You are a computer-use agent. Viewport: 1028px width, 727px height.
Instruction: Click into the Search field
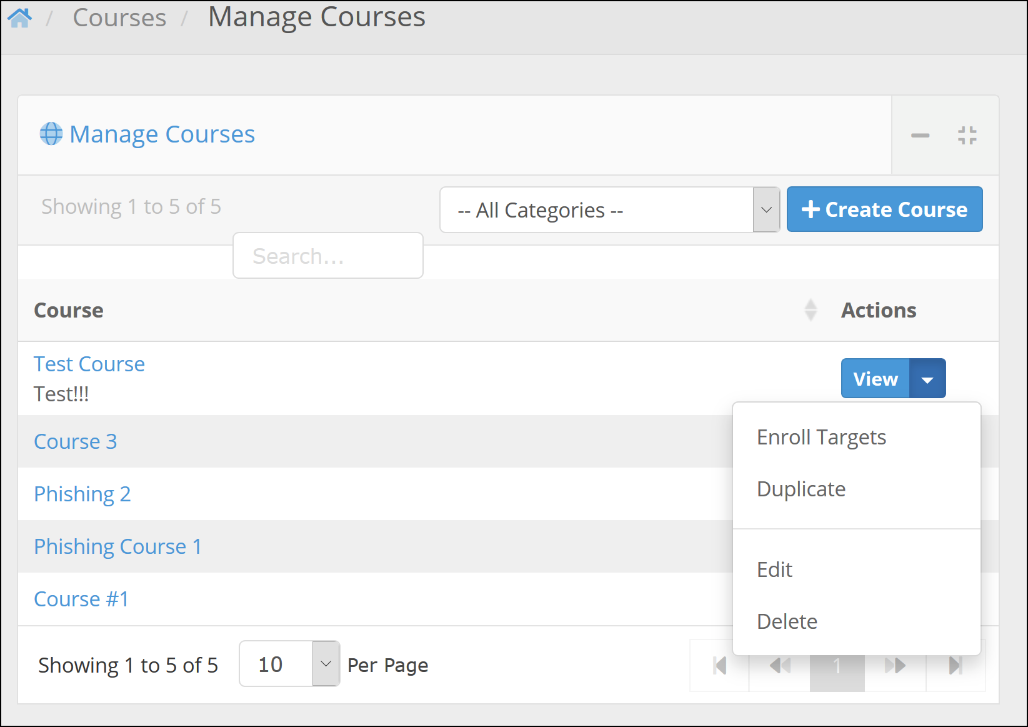(x=327, y=256)
